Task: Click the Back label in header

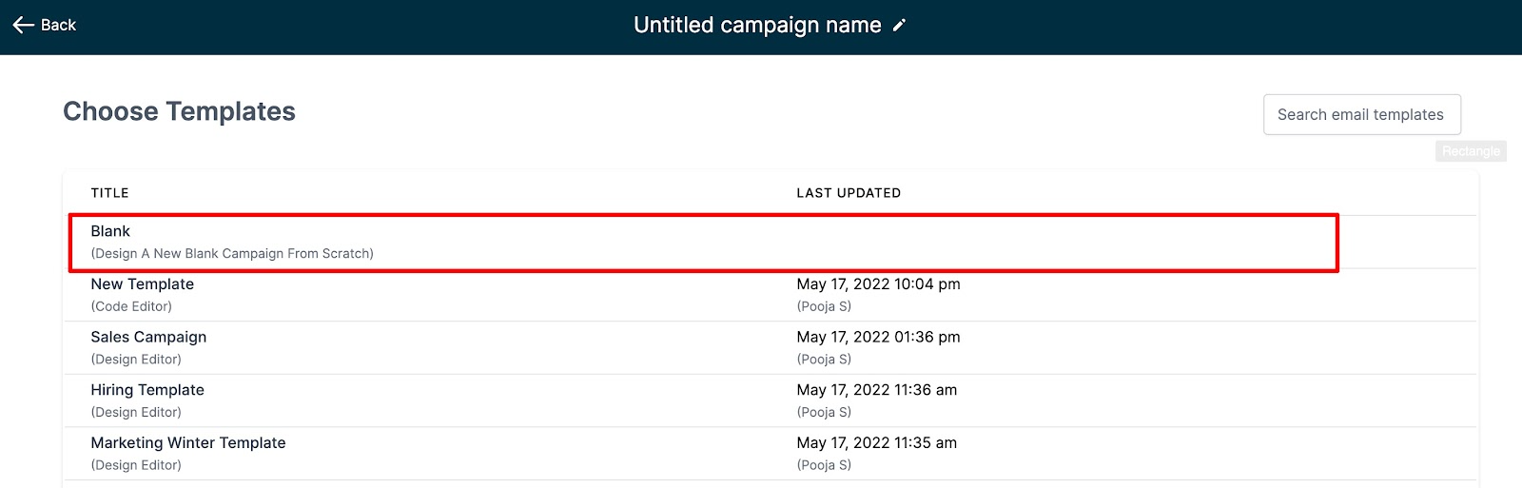Action: [58, 25]
